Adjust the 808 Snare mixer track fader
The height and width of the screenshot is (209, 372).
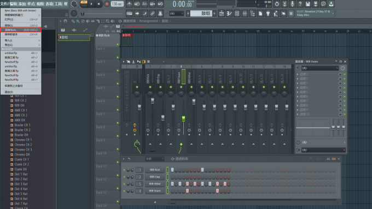pos(183,119)
